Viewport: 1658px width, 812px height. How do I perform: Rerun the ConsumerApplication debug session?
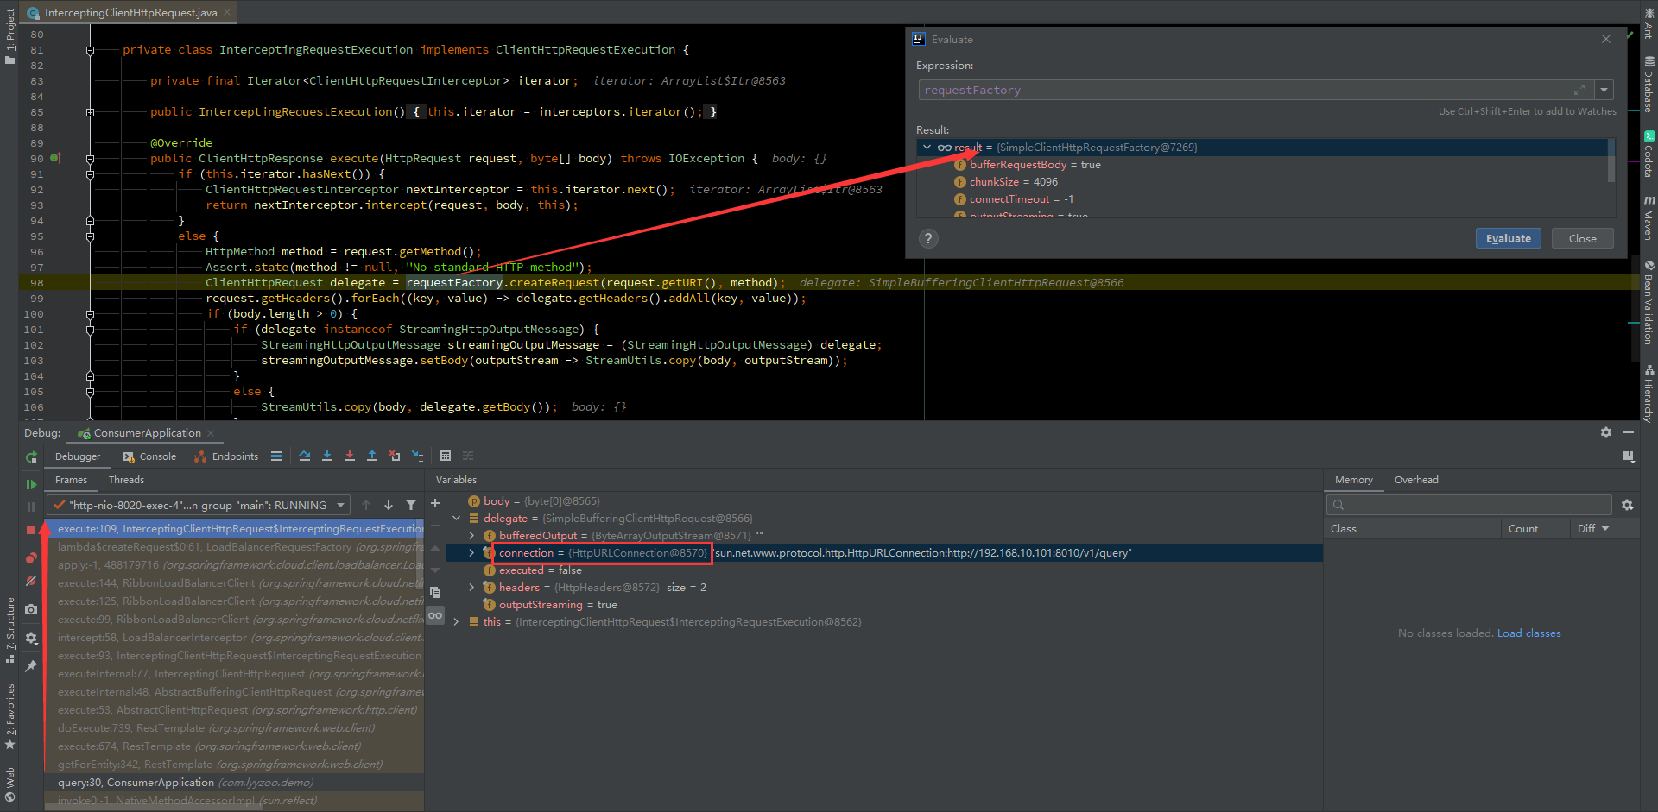click(x=31, y=456)
